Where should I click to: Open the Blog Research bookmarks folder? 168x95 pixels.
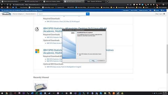(130, 7)
